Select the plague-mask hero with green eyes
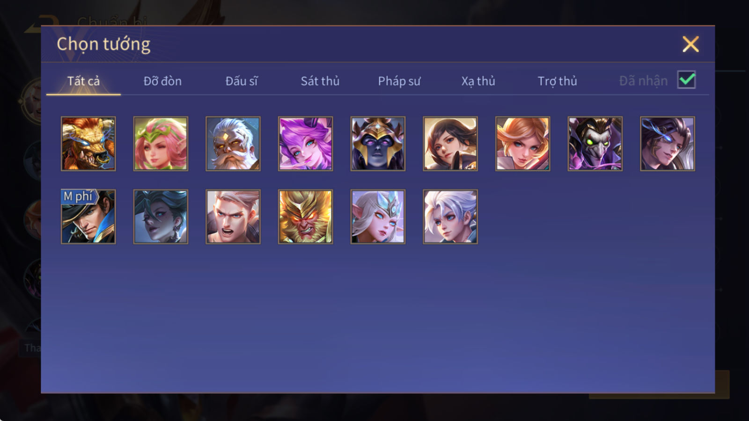The height and width of the screenshot is (421, 749). pyautogui.click(x=595, y=144)
